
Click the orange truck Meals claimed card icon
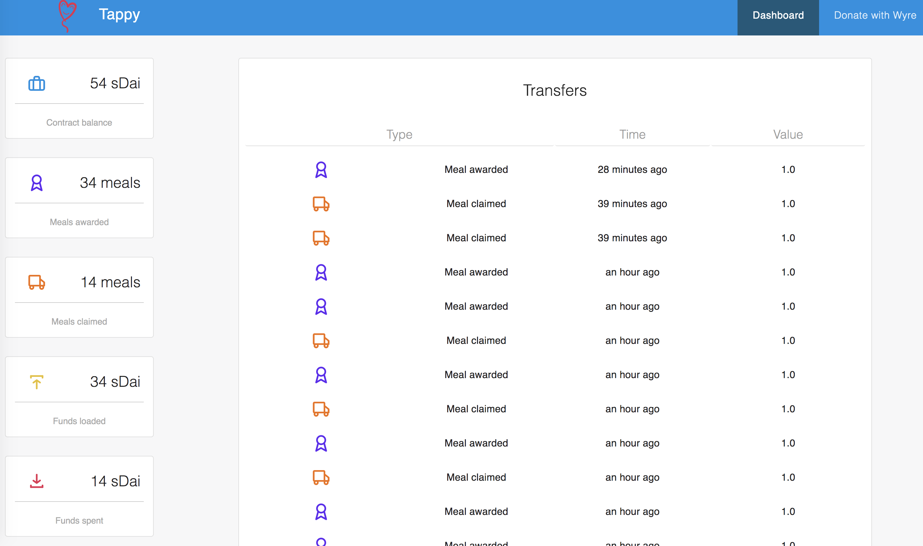click(36, 282)
